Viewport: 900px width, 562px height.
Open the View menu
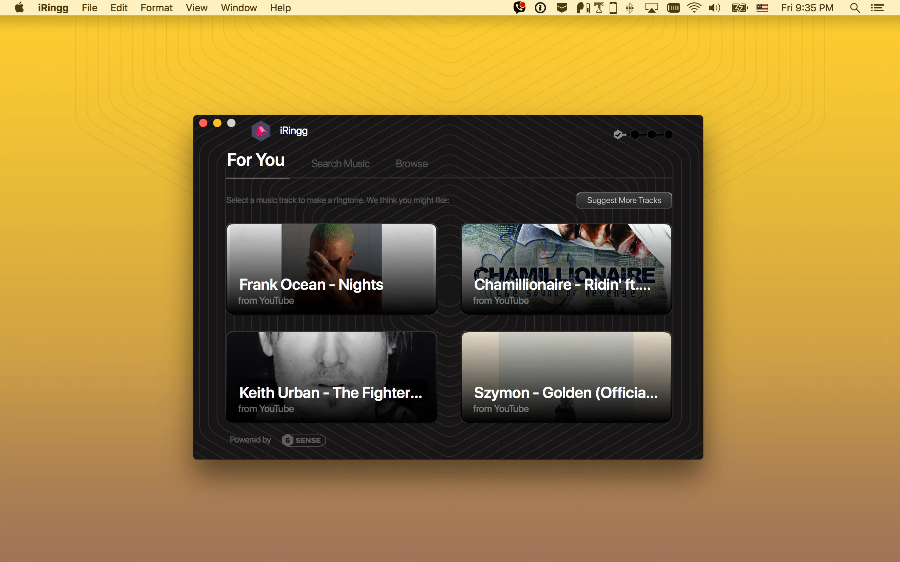197,8
